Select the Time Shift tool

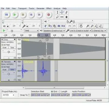pos(62,17)
